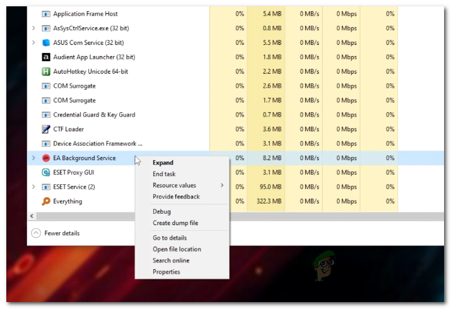
Task: Click the icon of the 2.6 MB COM Surrogate
Action: coord(46,86)
